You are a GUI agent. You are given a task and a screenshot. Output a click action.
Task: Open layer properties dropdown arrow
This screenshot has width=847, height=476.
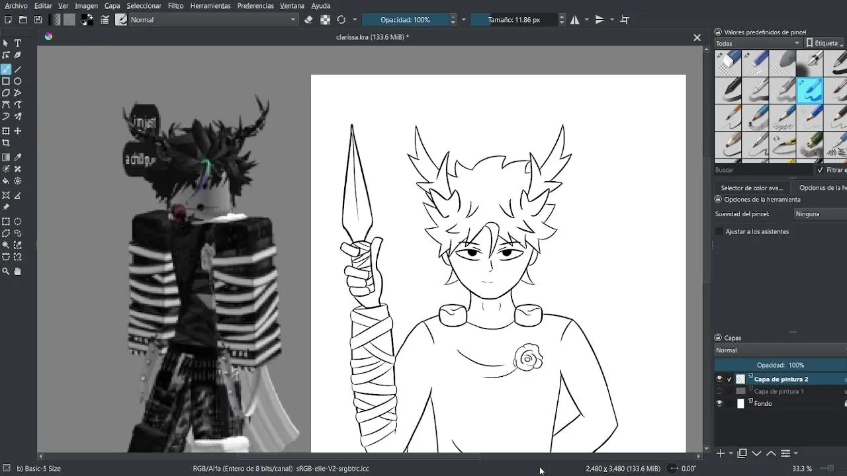coord(795,454)
